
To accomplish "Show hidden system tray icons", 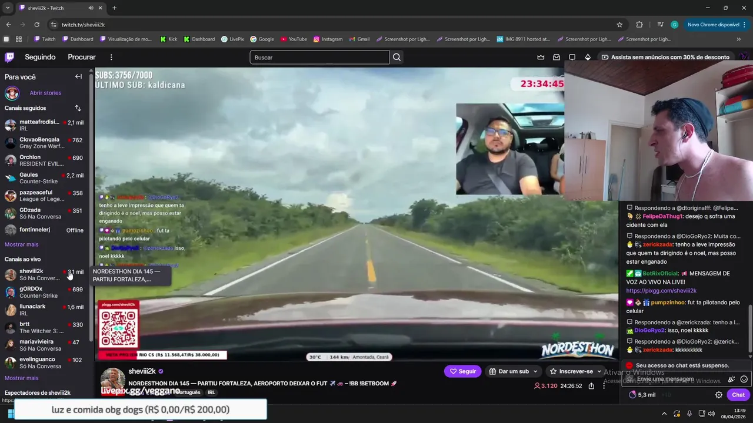I will point(664,414).
